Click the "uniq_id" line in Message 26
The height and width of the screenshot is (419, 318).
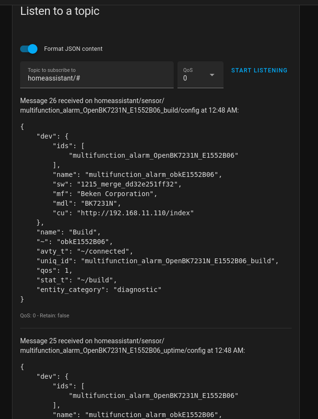coord(157,261)
